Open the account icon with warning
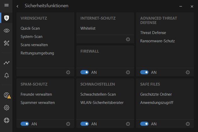Image resolution: width=198 pixels, height=132 pixels. click(x=7, y=95)
